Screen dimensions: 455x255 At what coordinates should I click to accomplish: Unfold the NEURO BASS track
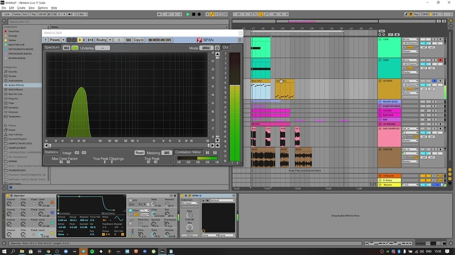click(x=380, y=102)
